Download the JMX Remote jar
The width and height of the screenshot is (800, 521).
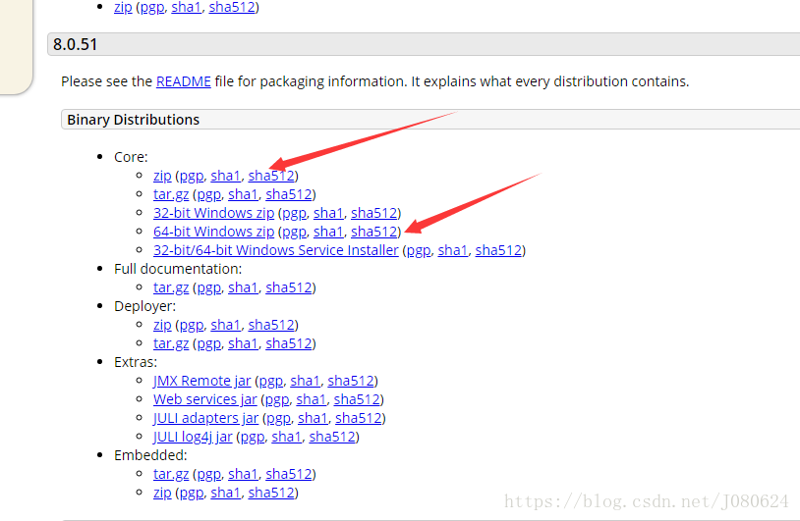tap(202, 381)
